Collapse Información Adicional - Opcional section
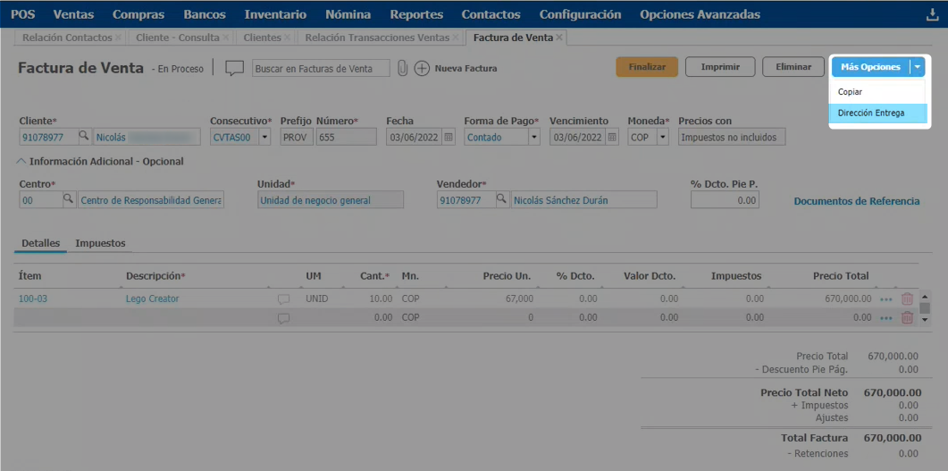The height and width of the screenshot is (471, 948). point(21,162)
